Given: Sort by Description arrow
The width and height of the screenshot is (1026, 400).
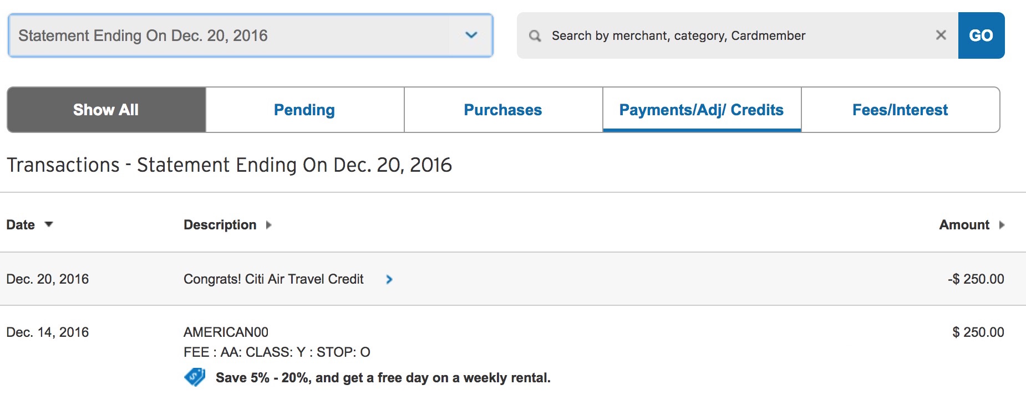Looking at the screenshot, I should pos(269,225).
